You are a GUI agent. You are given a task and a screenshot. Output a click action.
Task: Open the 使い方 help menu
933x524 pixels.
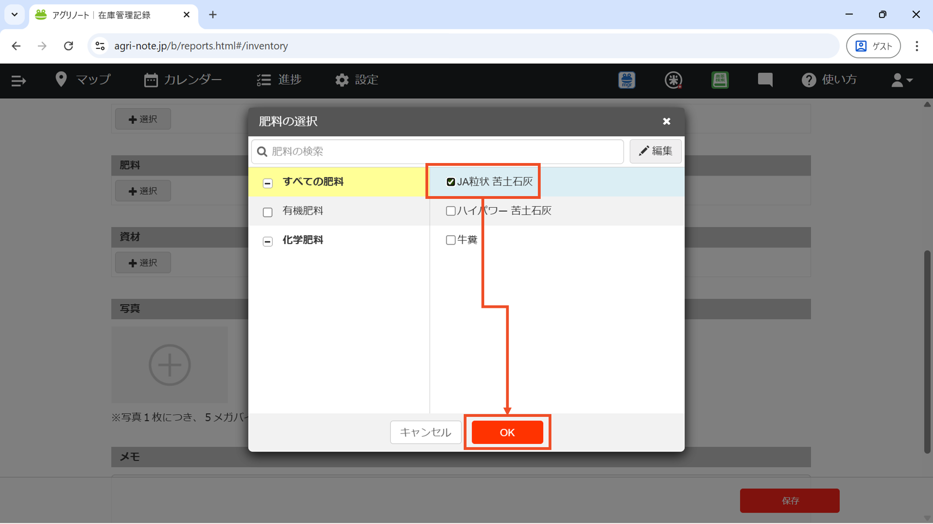(829, 80)
